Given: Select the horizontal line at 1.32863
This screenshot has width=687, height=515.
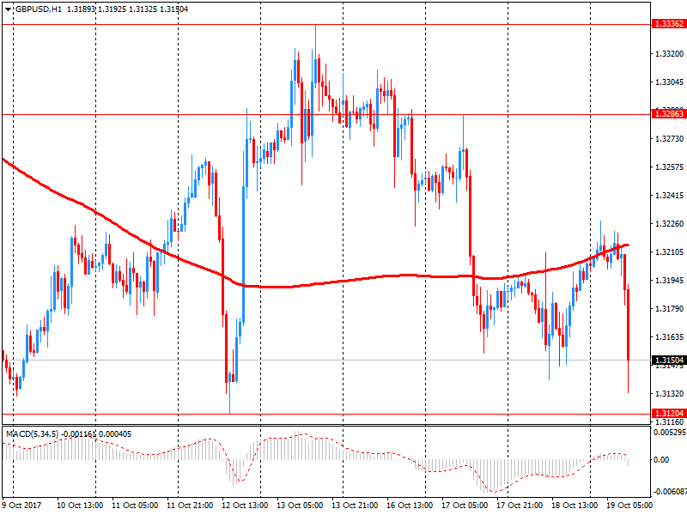Looking at the screenshot, I should 326,115.
